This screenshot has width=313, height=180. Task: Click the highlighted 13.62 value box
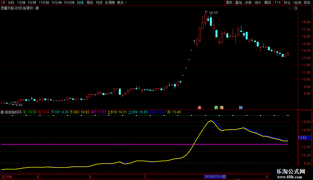click(305, 138)
